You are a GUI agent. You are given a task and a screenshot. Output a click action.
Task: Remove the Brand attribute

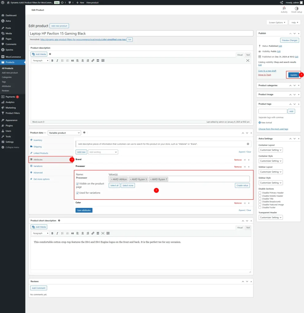pyautogui.click(x=238, y=160)
